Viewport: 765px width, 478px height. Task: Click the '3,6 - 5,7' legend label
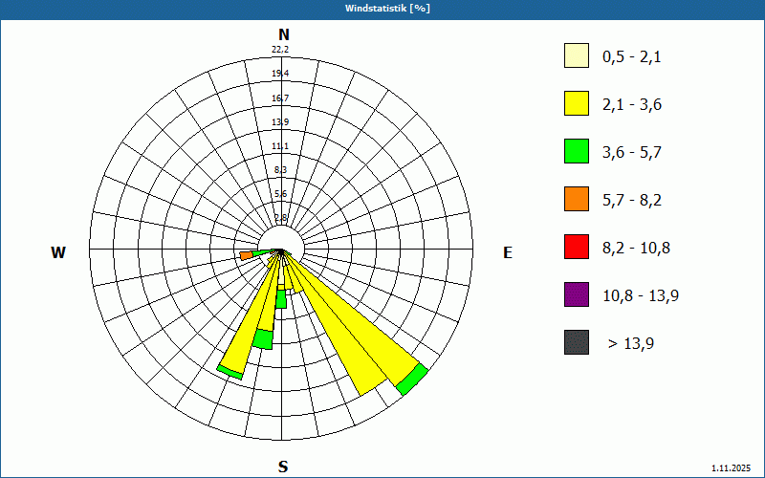[x=632, y=153]
